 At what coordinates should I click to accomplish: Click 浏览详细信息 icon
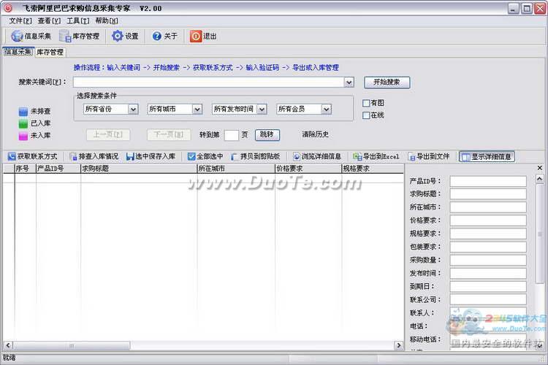click(x=297, y=156)
